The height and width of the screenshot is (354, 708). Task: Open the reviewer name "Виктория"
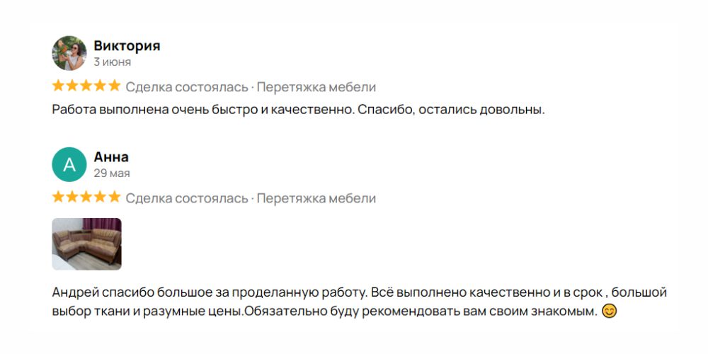click(x=127, y=46)
